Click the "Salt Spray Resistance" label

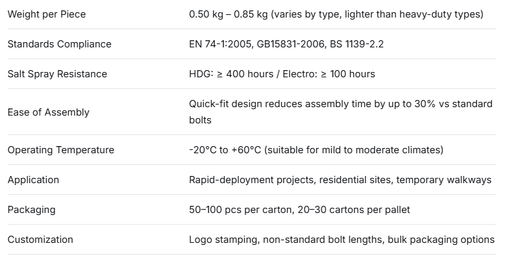point(57,74)
